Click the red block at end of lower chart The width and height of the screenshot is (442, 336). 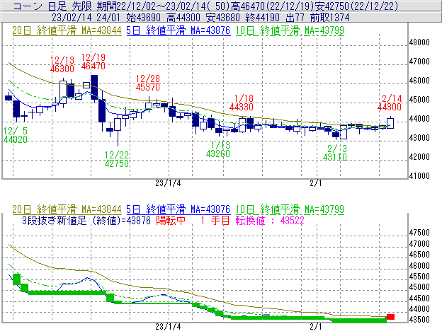[x=390, y=317]
